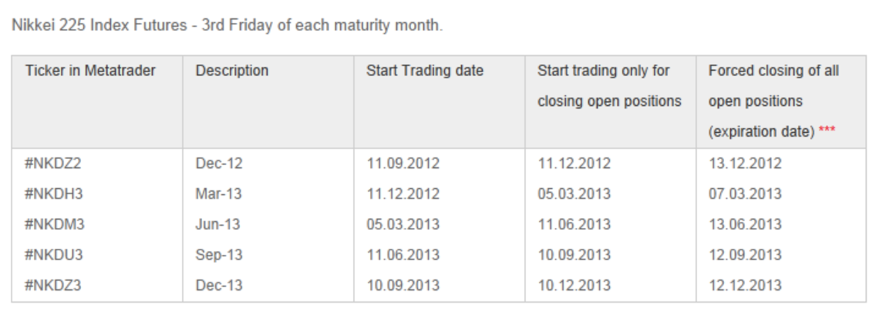879x321 pixels.
Task: Click the #NKDM3 ticker entry
Action: [x=54, y=225]
